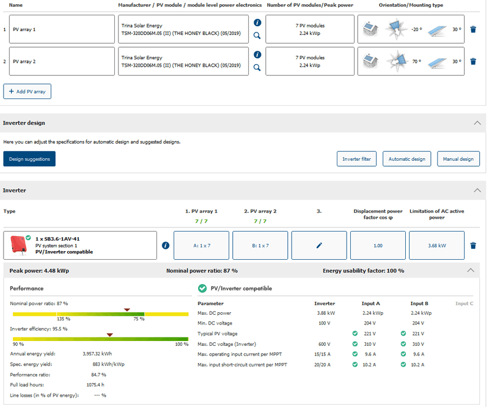The height and width of the screenshot is (407, 489).
Task: Click the info icon for PV array 1
Action: 257,23
